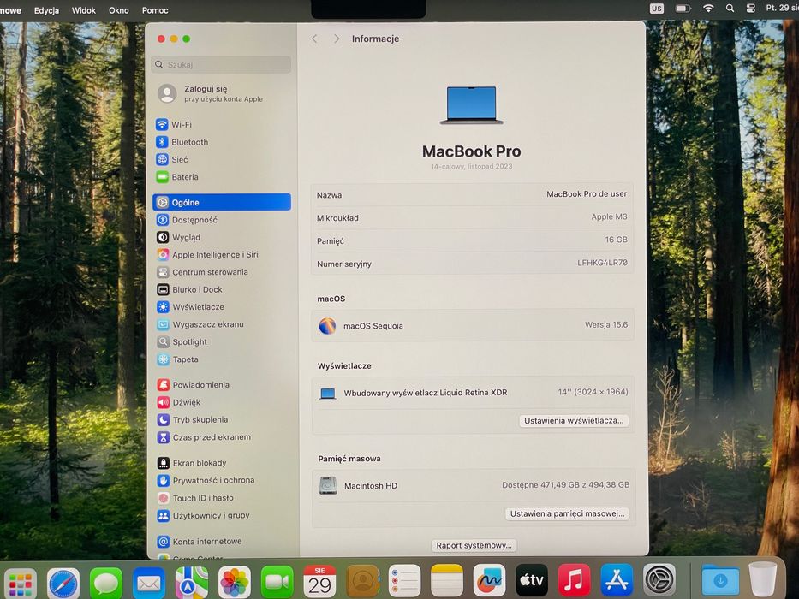This screenshot has height=599, width=799.
Task: Launch Safari from the Dock
Action: point(63,583)
